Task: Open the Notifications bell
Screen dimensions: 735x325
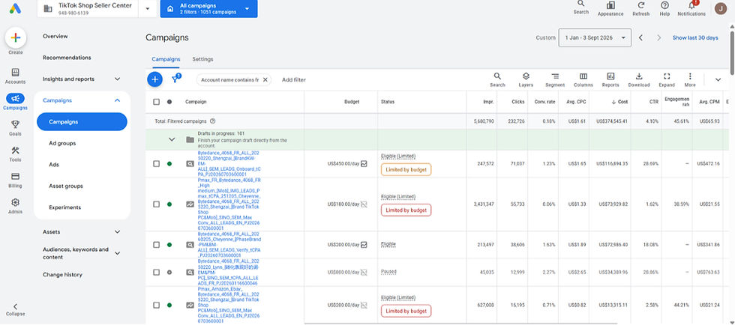Action: tap(691, 5)
